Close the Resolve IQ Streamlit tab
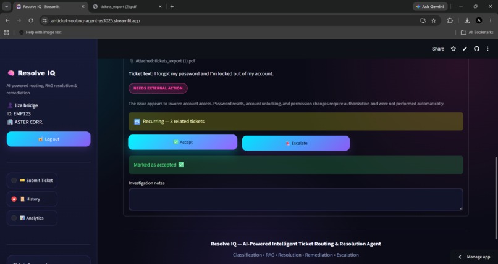 point(83,6)
